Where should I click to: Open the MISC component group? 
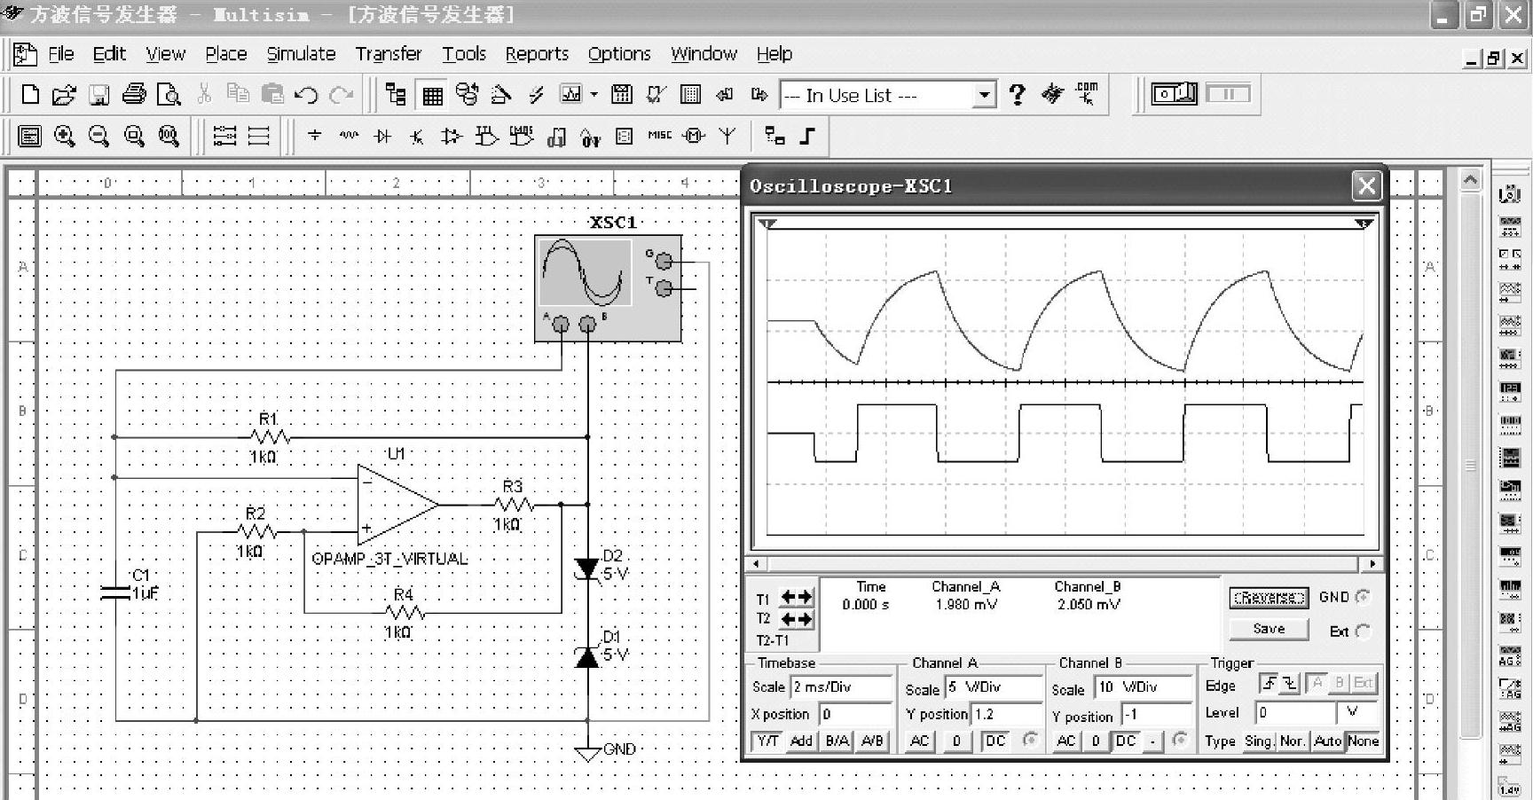pyautogui.click(x=659, y=136)
